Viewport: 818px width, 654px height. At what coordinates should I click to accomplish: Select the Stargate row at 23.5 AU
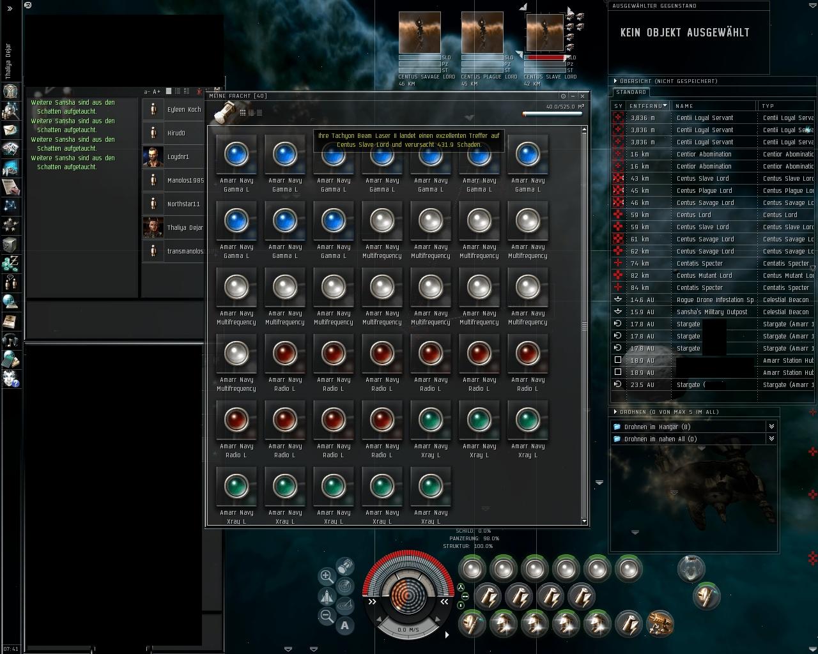pos(713,384)
